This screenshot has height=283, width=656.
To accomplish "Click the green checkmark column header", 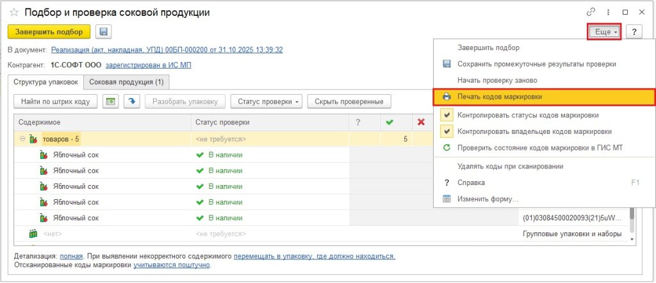I will 388,122.
